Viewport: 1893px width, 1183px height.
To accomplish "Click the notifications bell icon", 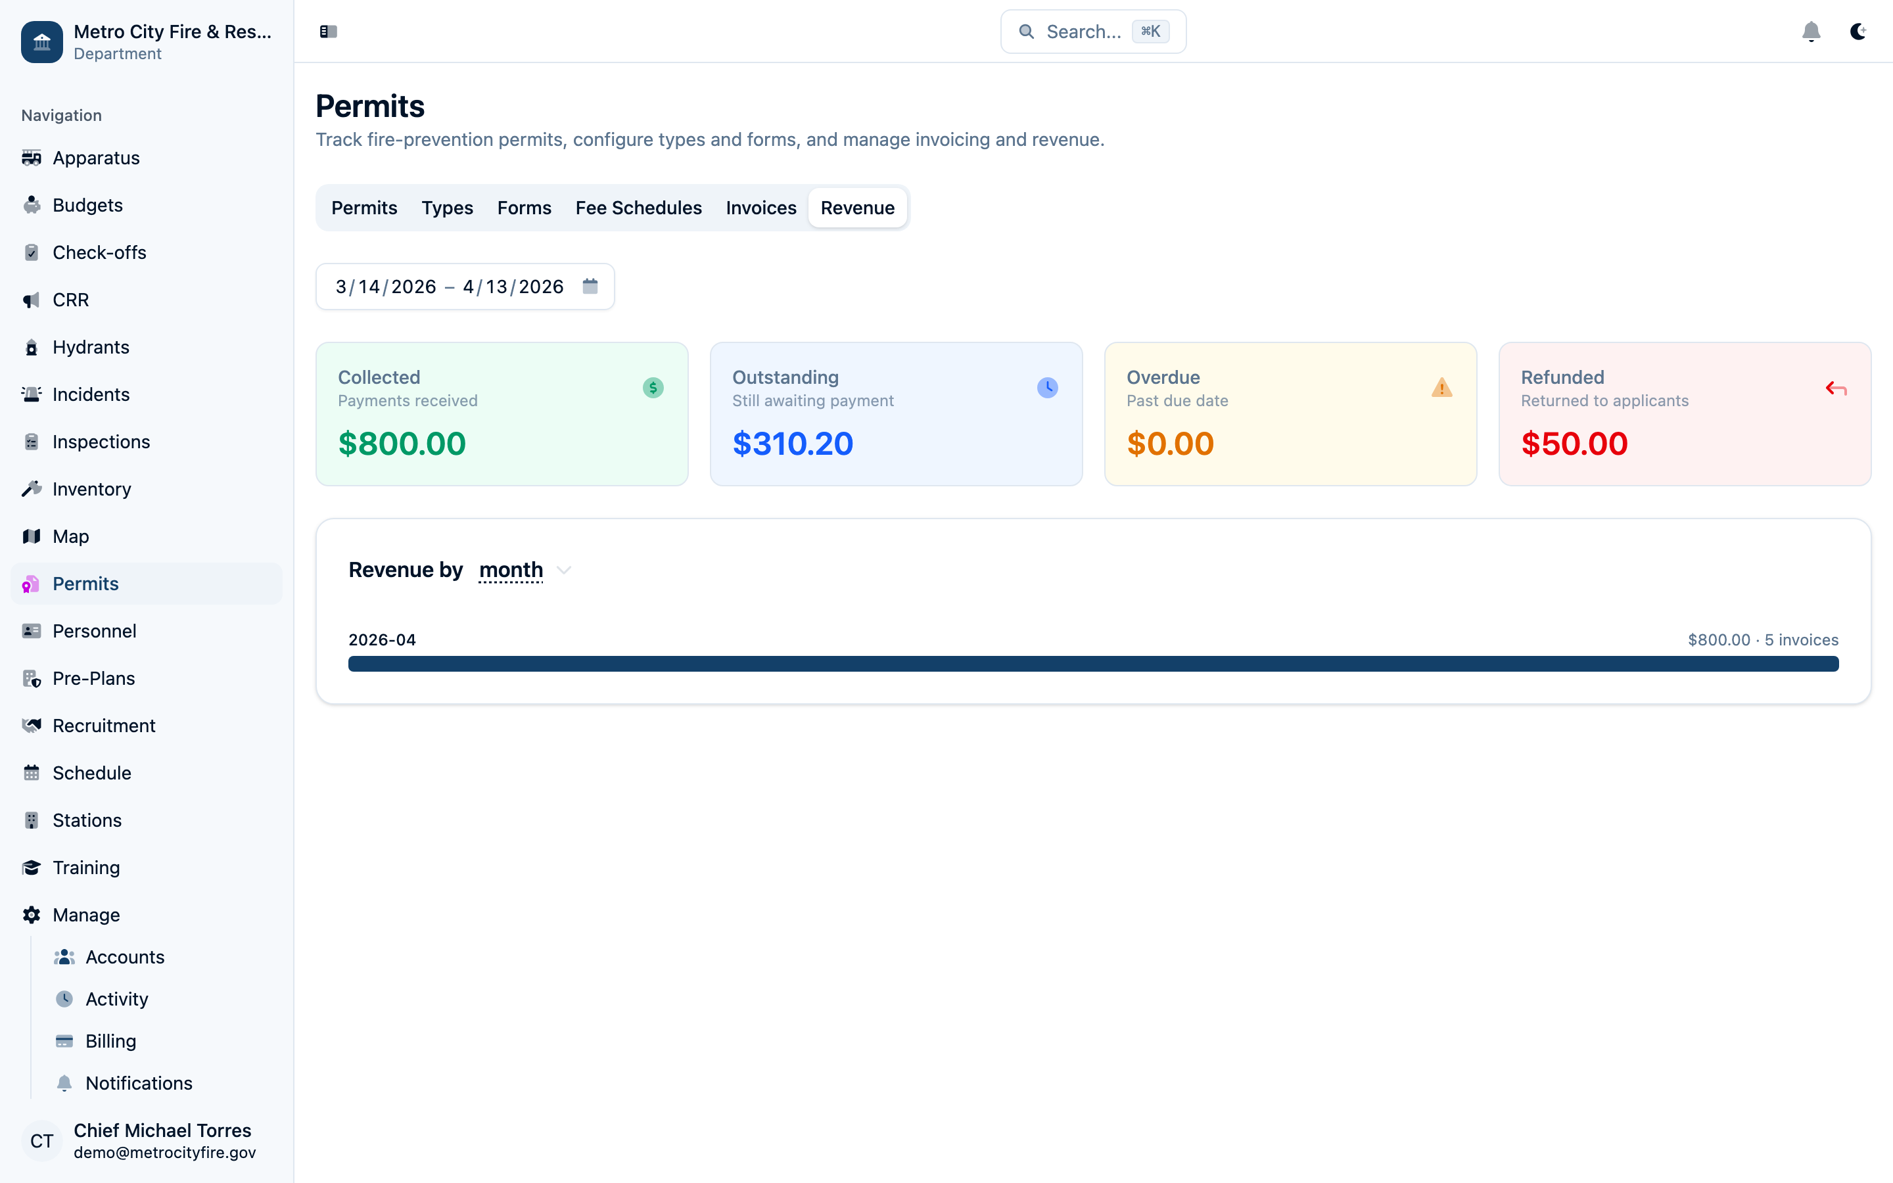I will point(1811,32).
